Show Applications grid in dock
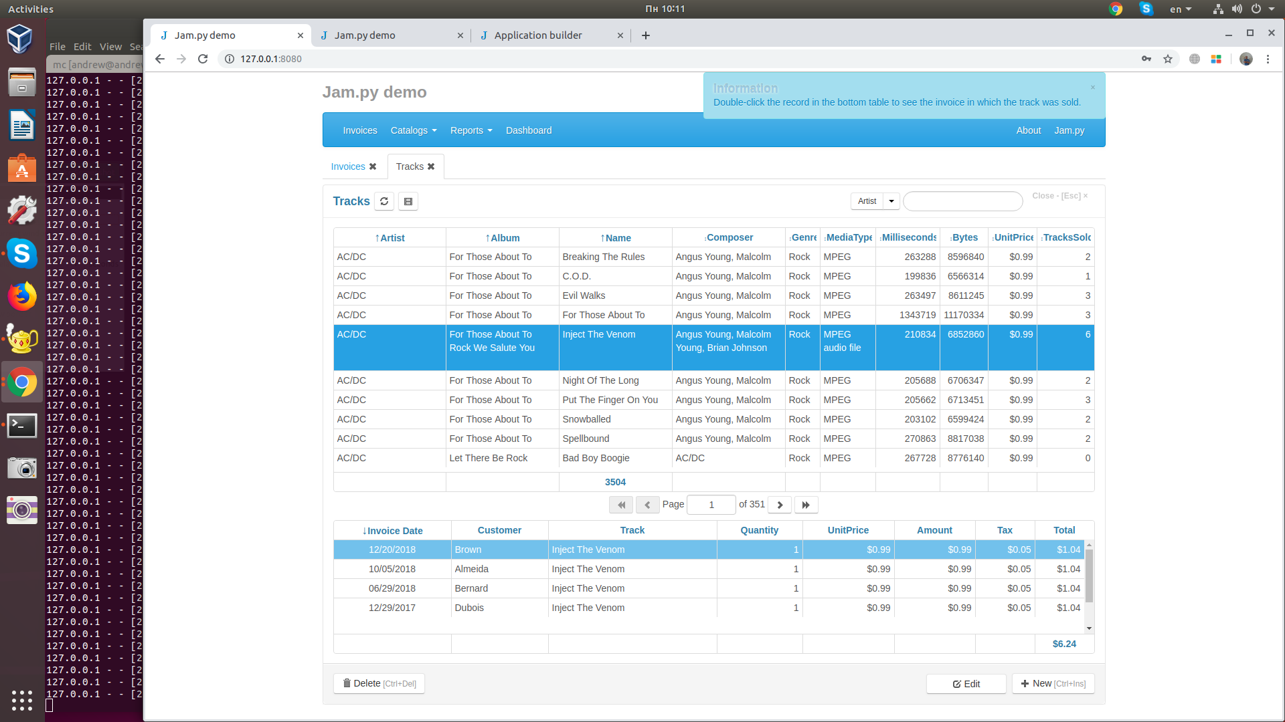The width and height of the screenshot is (1285, 722). click(22, 700)
